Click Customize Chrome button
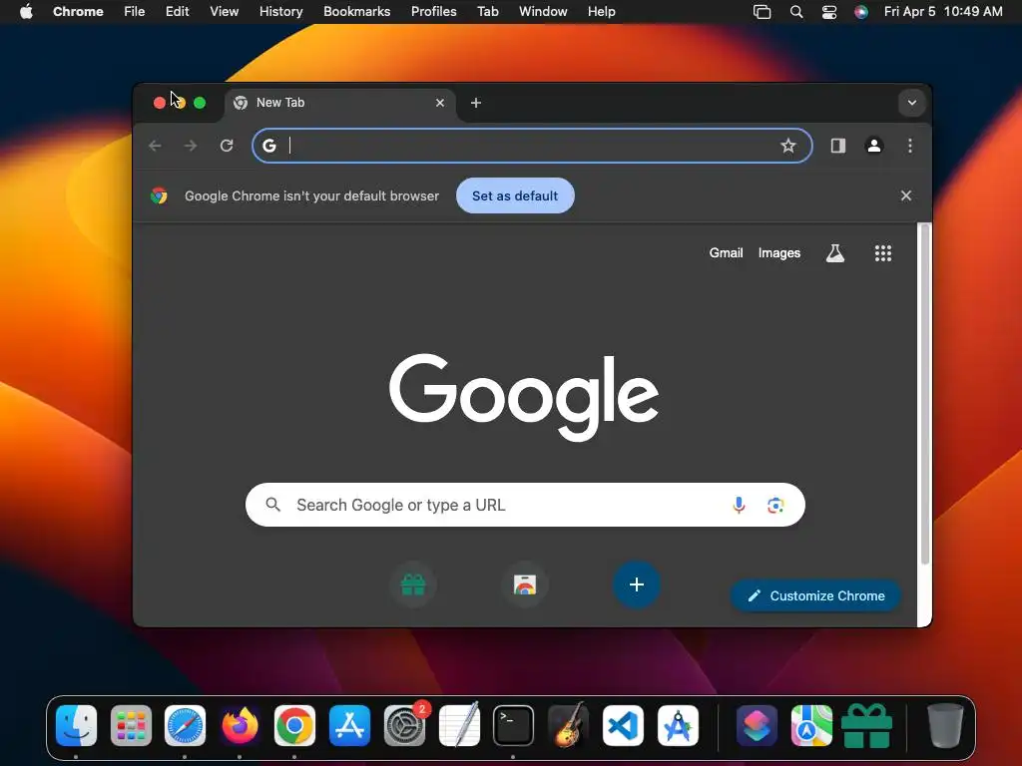The height and width of the screenshot is (766, 1022). click(816, 595)
